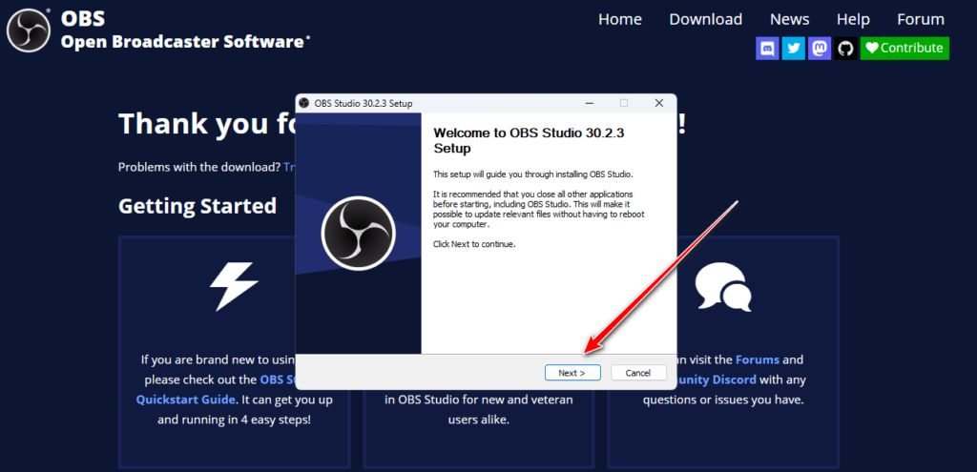
Task: Open the Forum page
Action: coord(921,19)
